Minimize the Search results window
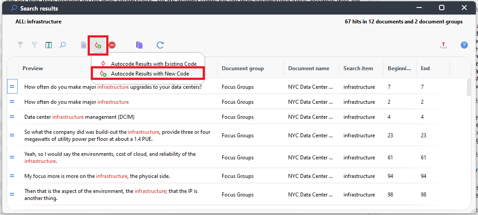This screenshot has height=215, width=478. (x=419, y=8)
